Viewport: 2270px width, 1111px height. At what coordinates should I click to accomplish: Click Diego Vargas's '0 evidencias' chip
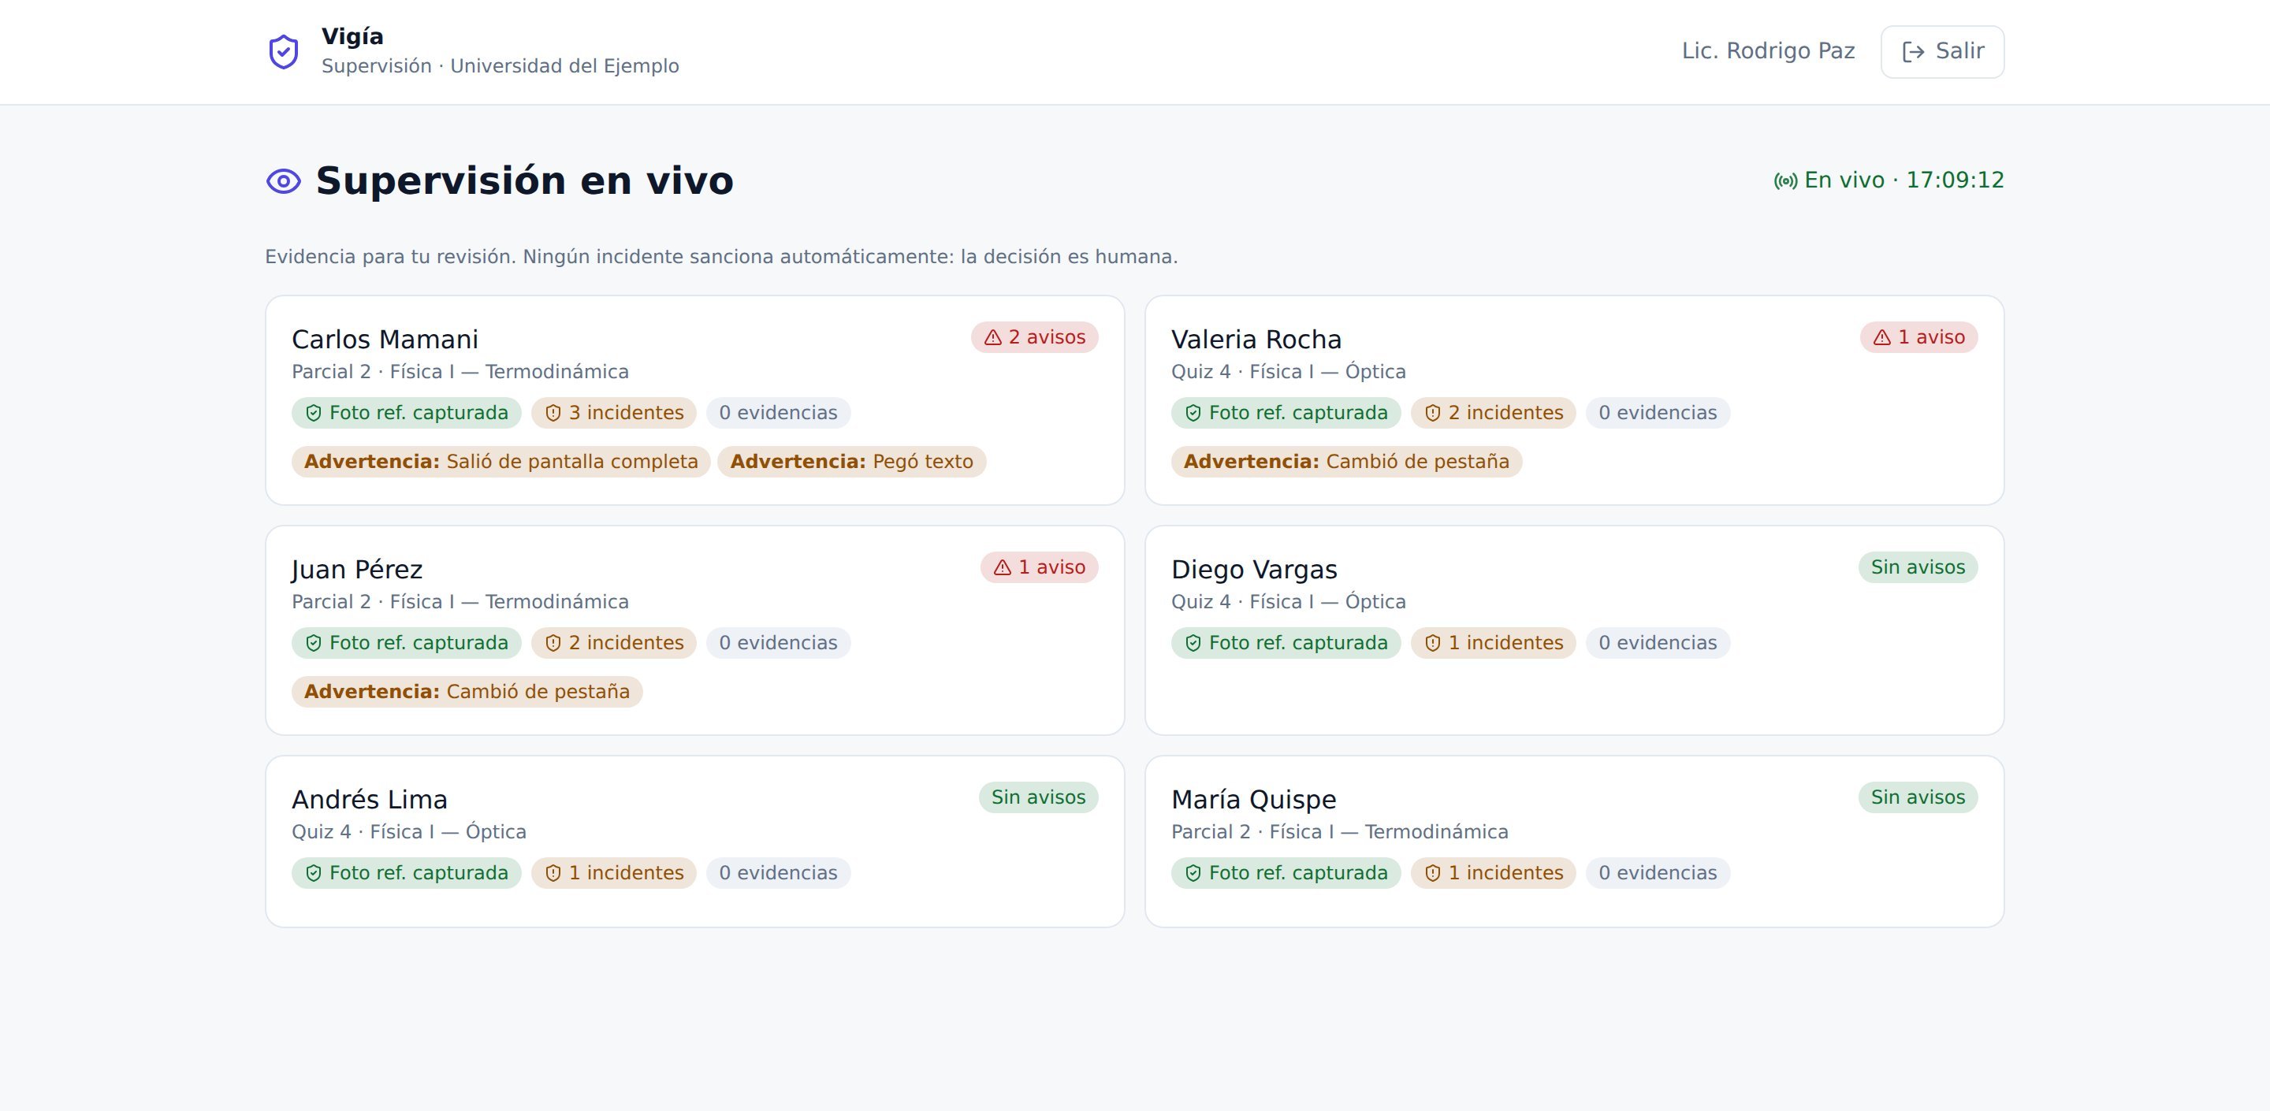[1658, 643]
